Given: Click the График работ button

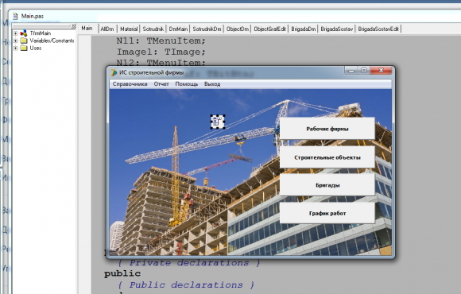Looking at the screenshot, I should pos(327,213).
